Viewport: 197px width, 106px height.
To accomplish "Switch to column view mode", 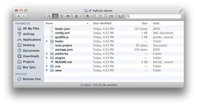I will point(62,16).
